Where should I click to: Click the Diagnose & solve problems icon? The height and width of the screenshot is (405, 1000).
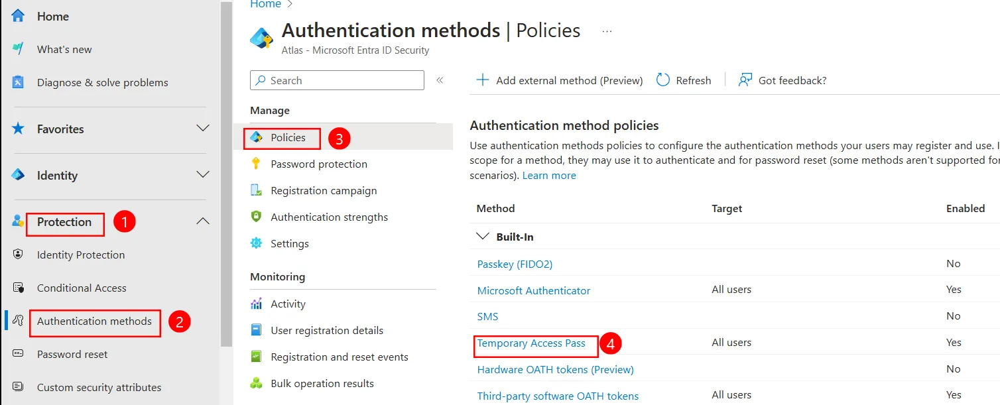18,82
